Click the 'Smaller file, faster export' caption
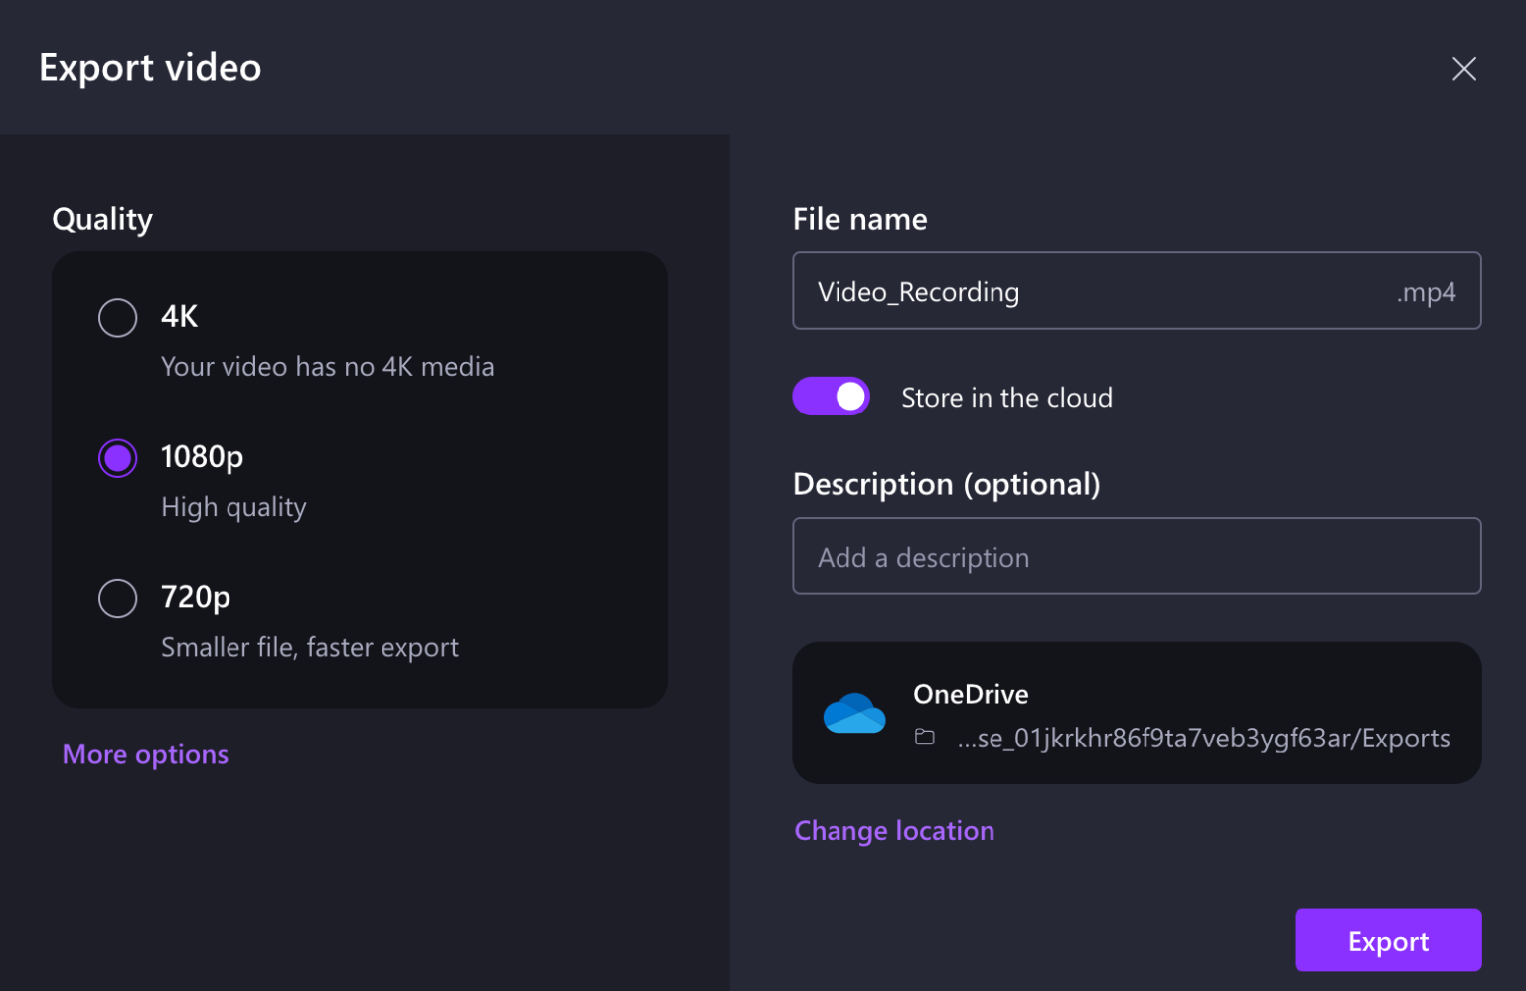1526x991 pixels. pyautogui.click(x=310, y=647)
